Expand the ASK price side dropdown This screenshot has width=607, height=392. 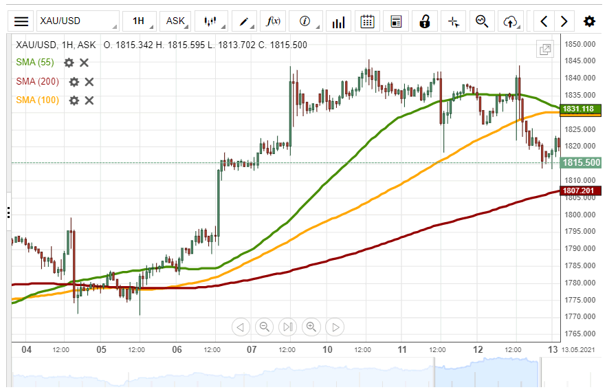point(176,21)
